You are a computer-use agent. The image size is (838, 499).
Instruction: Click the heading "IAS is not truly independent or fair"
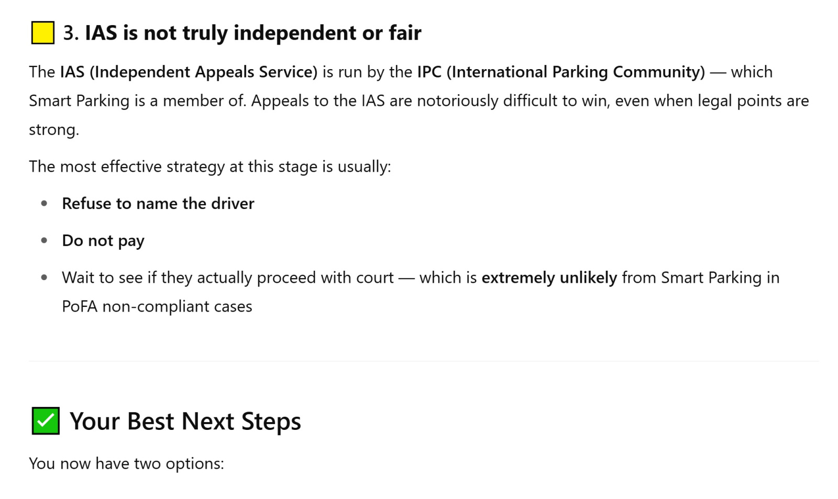pos(253,33)
